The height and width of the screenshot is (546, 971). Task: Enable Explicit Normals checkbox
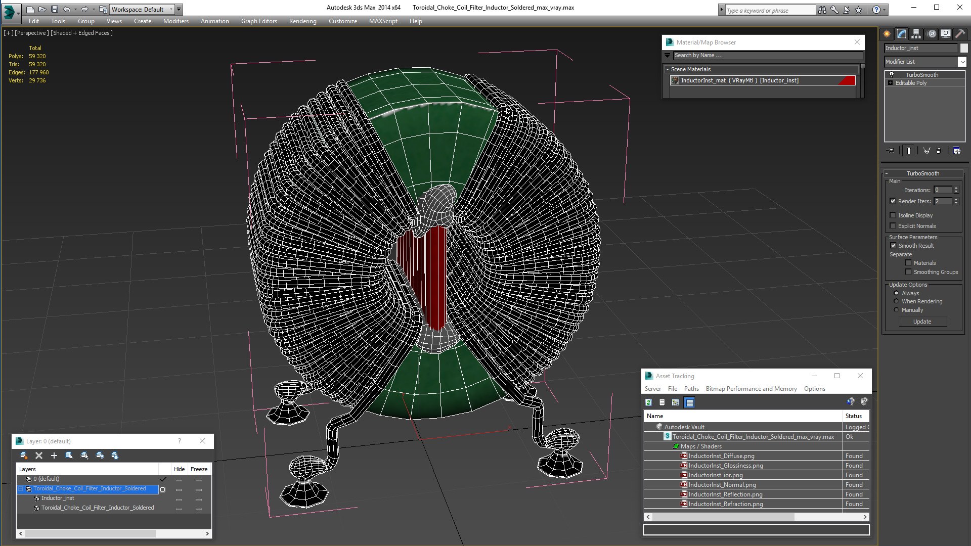[x=893, y=226]
